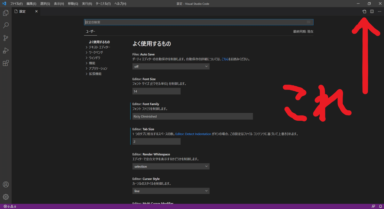Viewport: 384px width, 209px height.
Task: Expand the 機能 settings category
Action: 90,63
